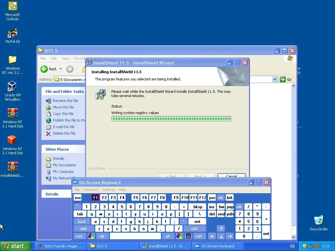The width and height of the screenshot is (335, 251).
Task: Click the red X Delete this file icon
Action: 48,134
